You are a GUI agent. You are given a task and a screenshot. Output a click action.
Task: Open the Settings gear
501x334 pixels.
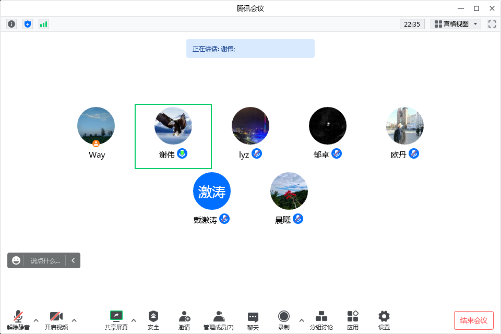pos(384,320)
